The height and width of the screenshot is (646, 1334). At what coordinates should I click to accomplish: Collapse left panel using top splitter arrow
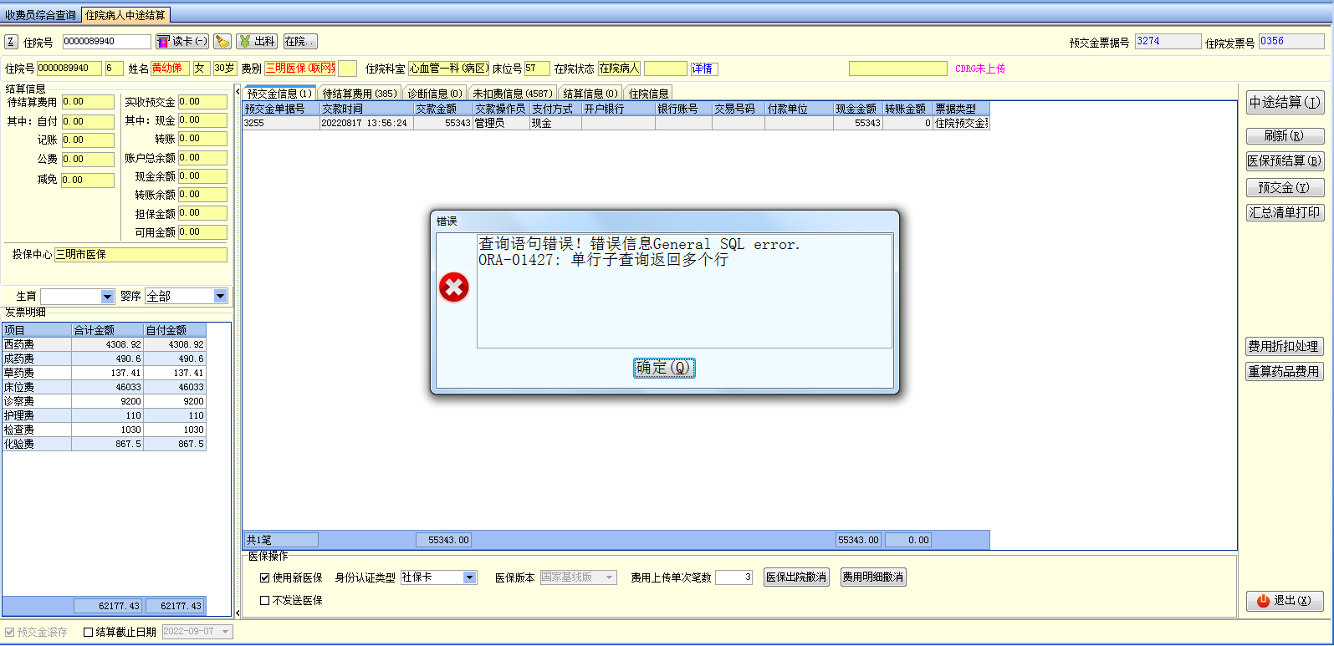[238, 91]
